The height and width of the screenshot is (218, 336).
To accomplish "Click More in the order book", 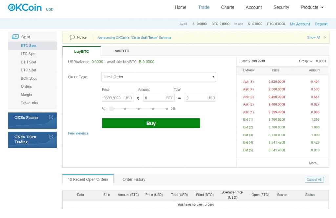I will point(314,163).
